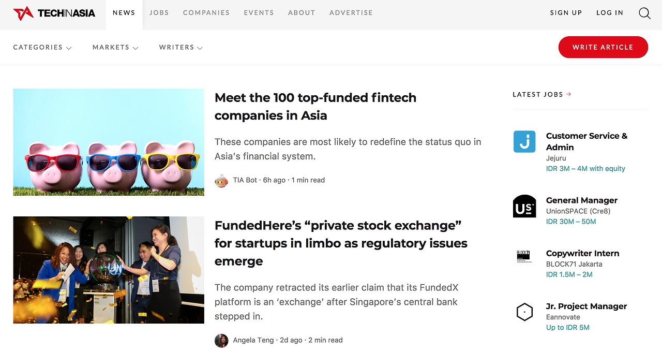Open the top-funded fintech companies article headline
The height and width of the screenshot is (350, 662).
[x=315, y=106]
